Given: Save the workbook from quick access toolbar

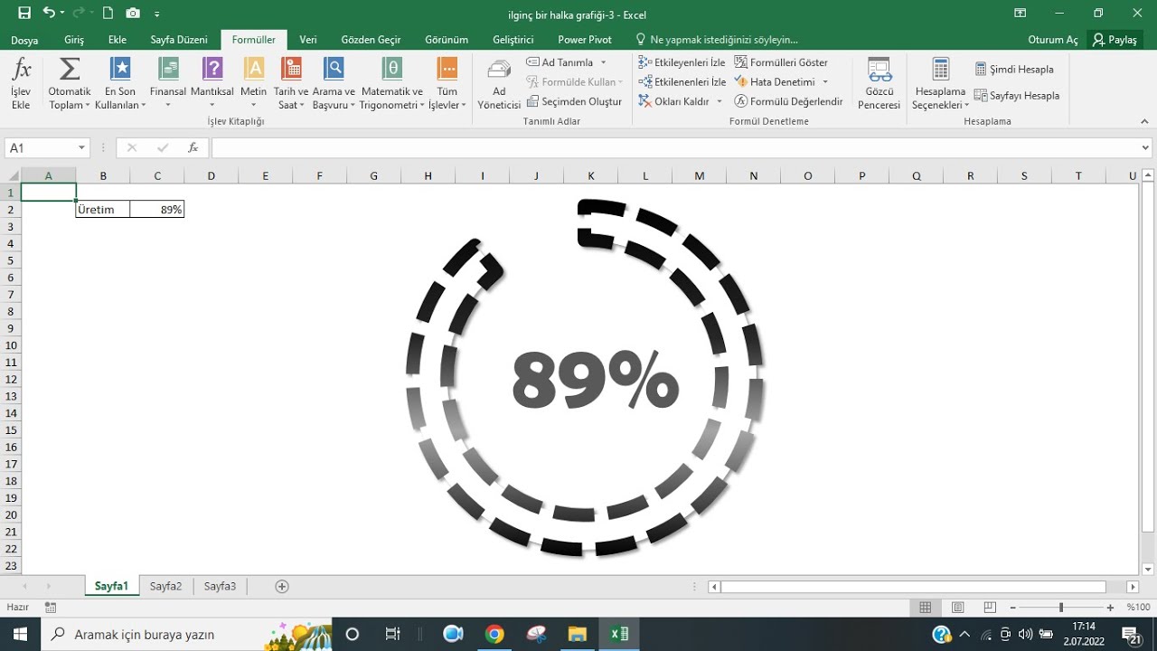Looking at the screenshot, I should [x=24, y=14].
